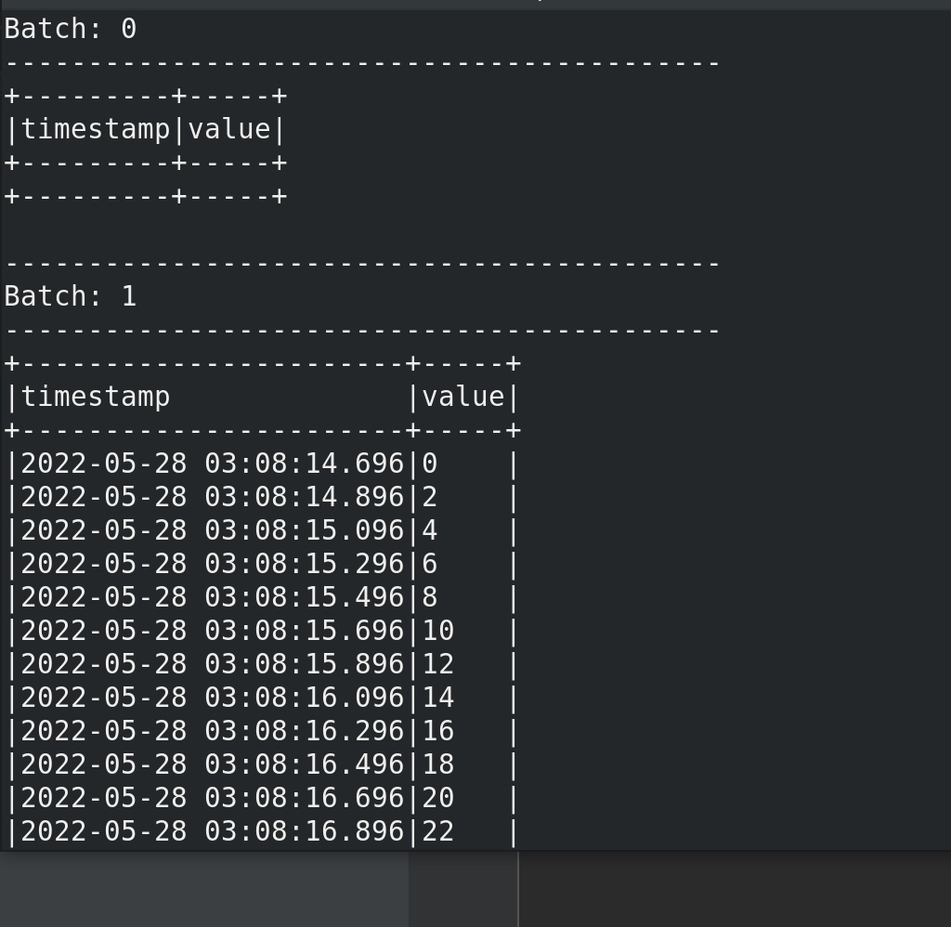
Task: Click timestamp 2022-05-28 03:08:15.496
Action: 213,597
